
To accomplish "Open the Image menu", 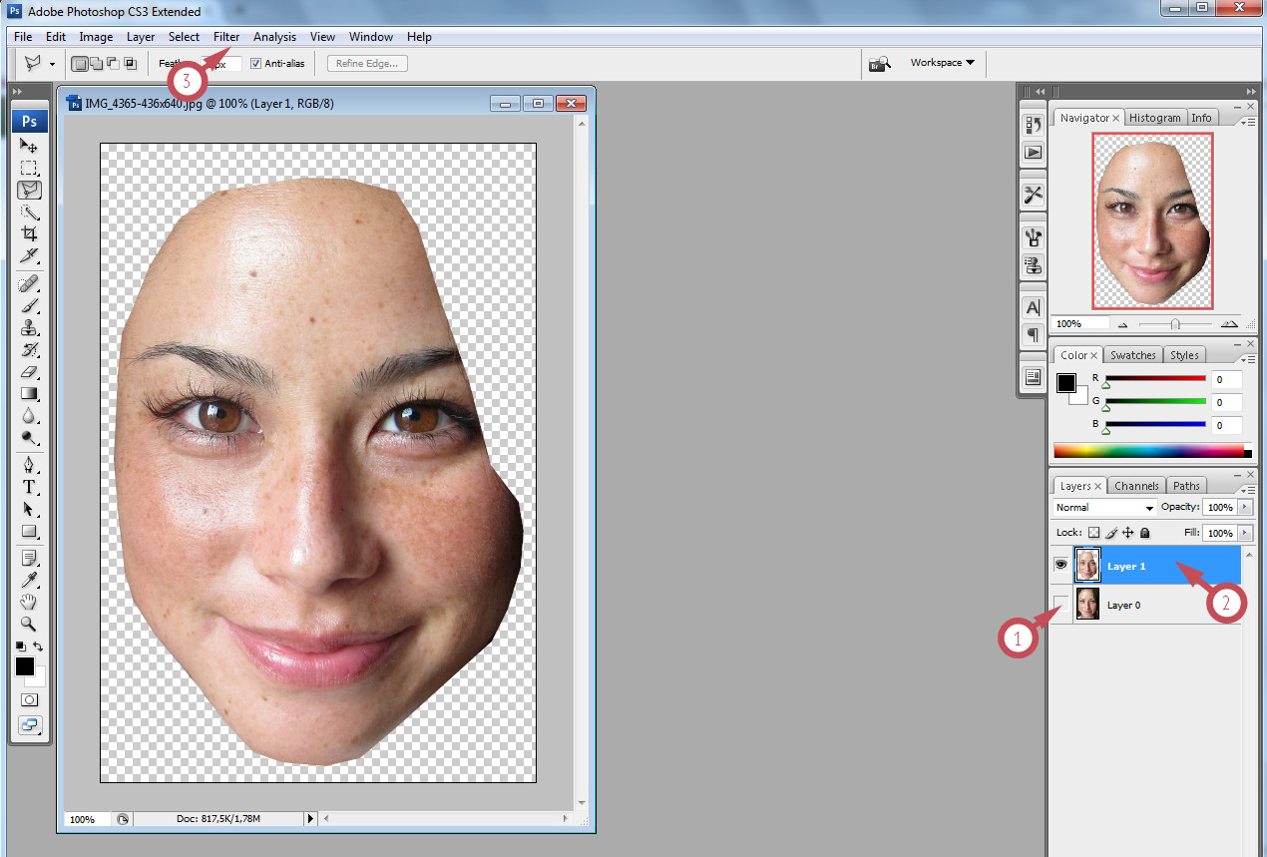I will click(96, 37).
